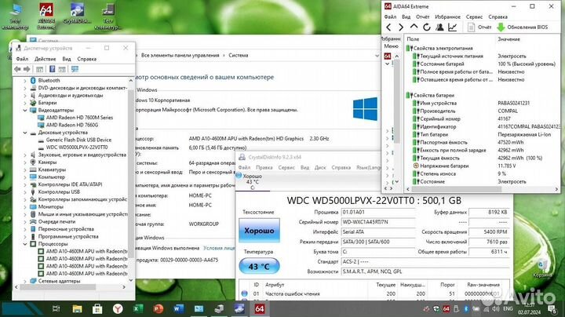565x317 pixels.
Task: Go up one level in AIDA64
Action: (x=414, y=27)
